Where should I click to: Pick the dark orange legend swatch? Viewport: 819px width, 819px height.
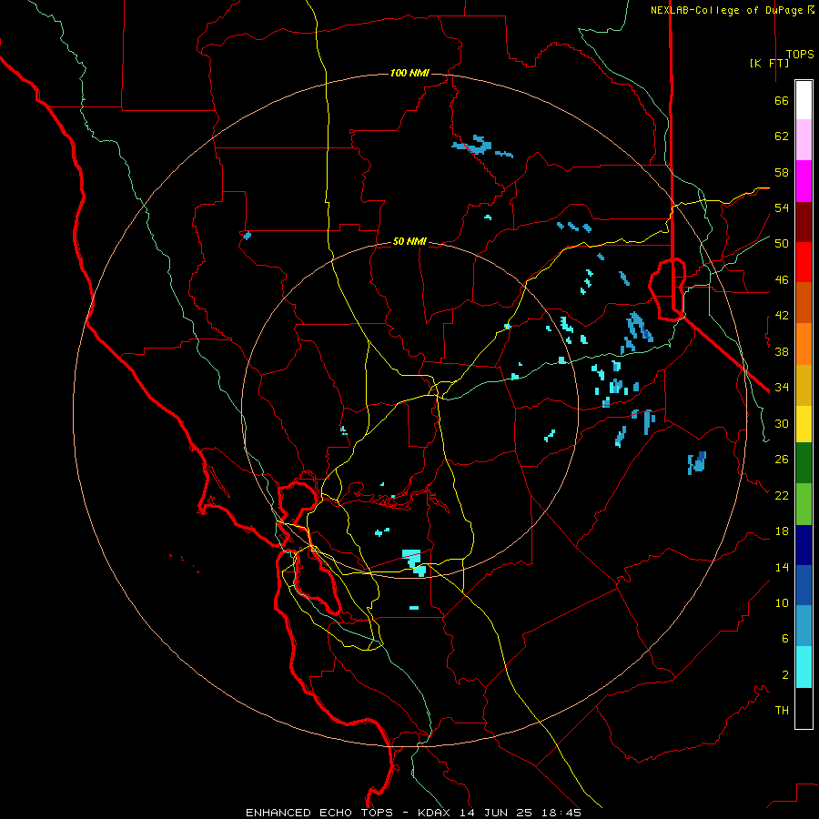coord(804,302)
